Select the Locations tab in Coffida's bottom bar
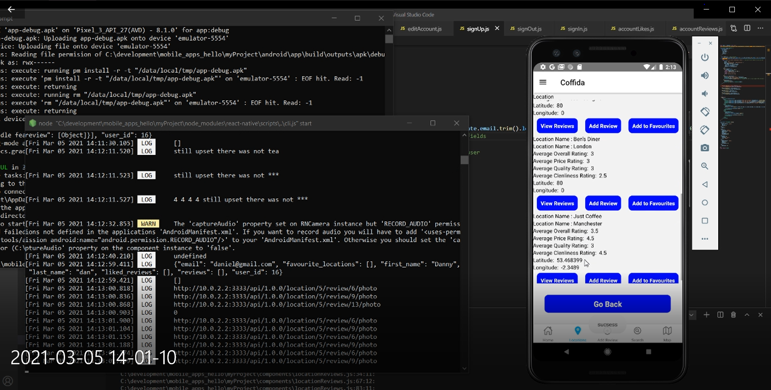 pyautogui.click(x=578, y=333)
